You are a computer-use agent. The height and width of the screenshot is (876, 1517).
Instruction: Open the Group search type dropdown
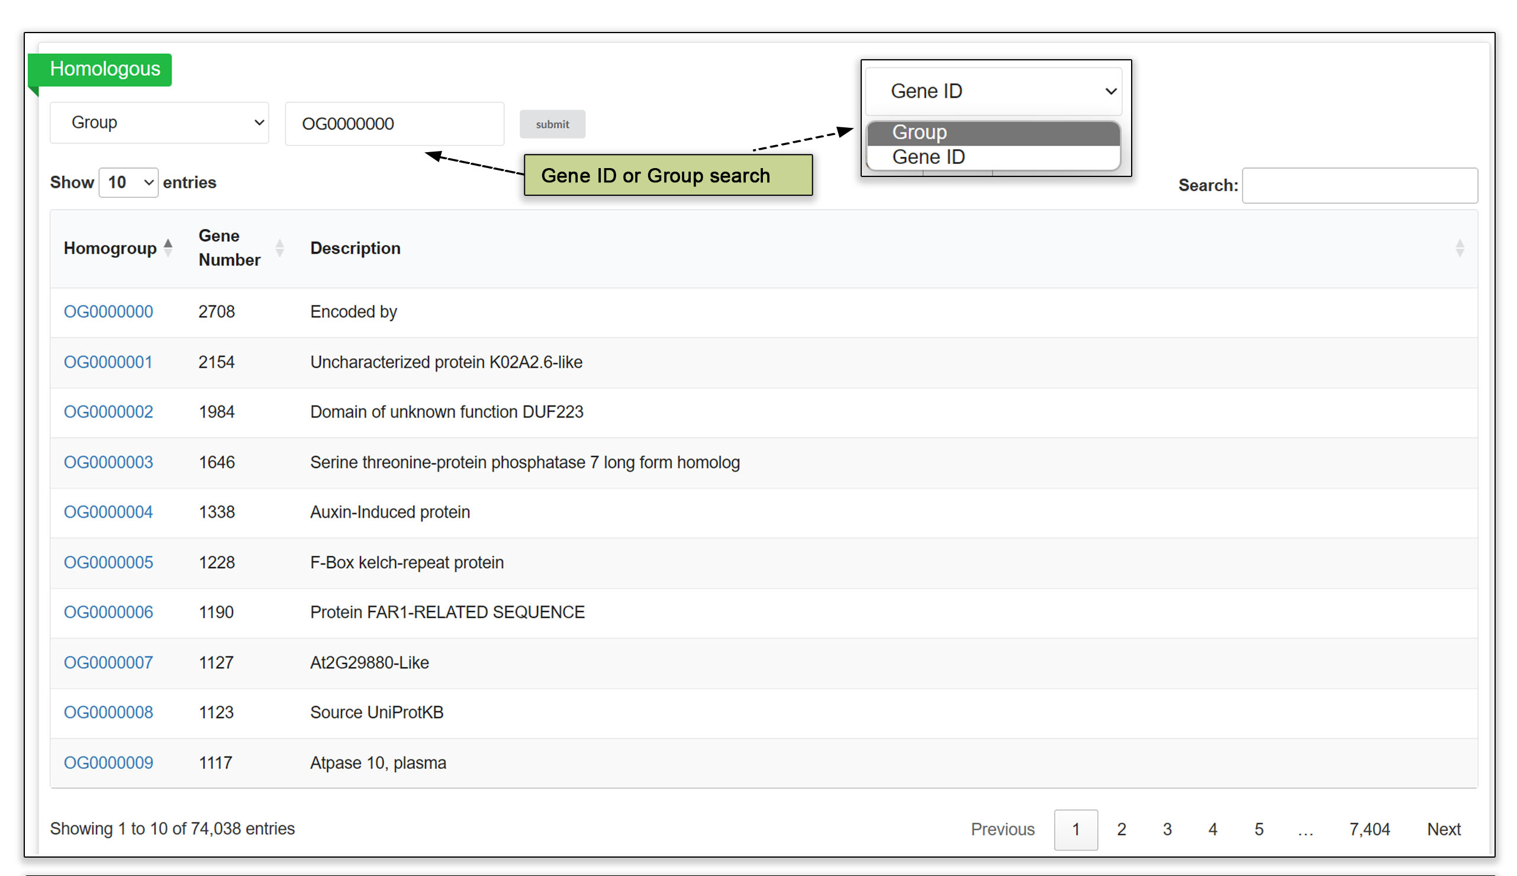159,122
